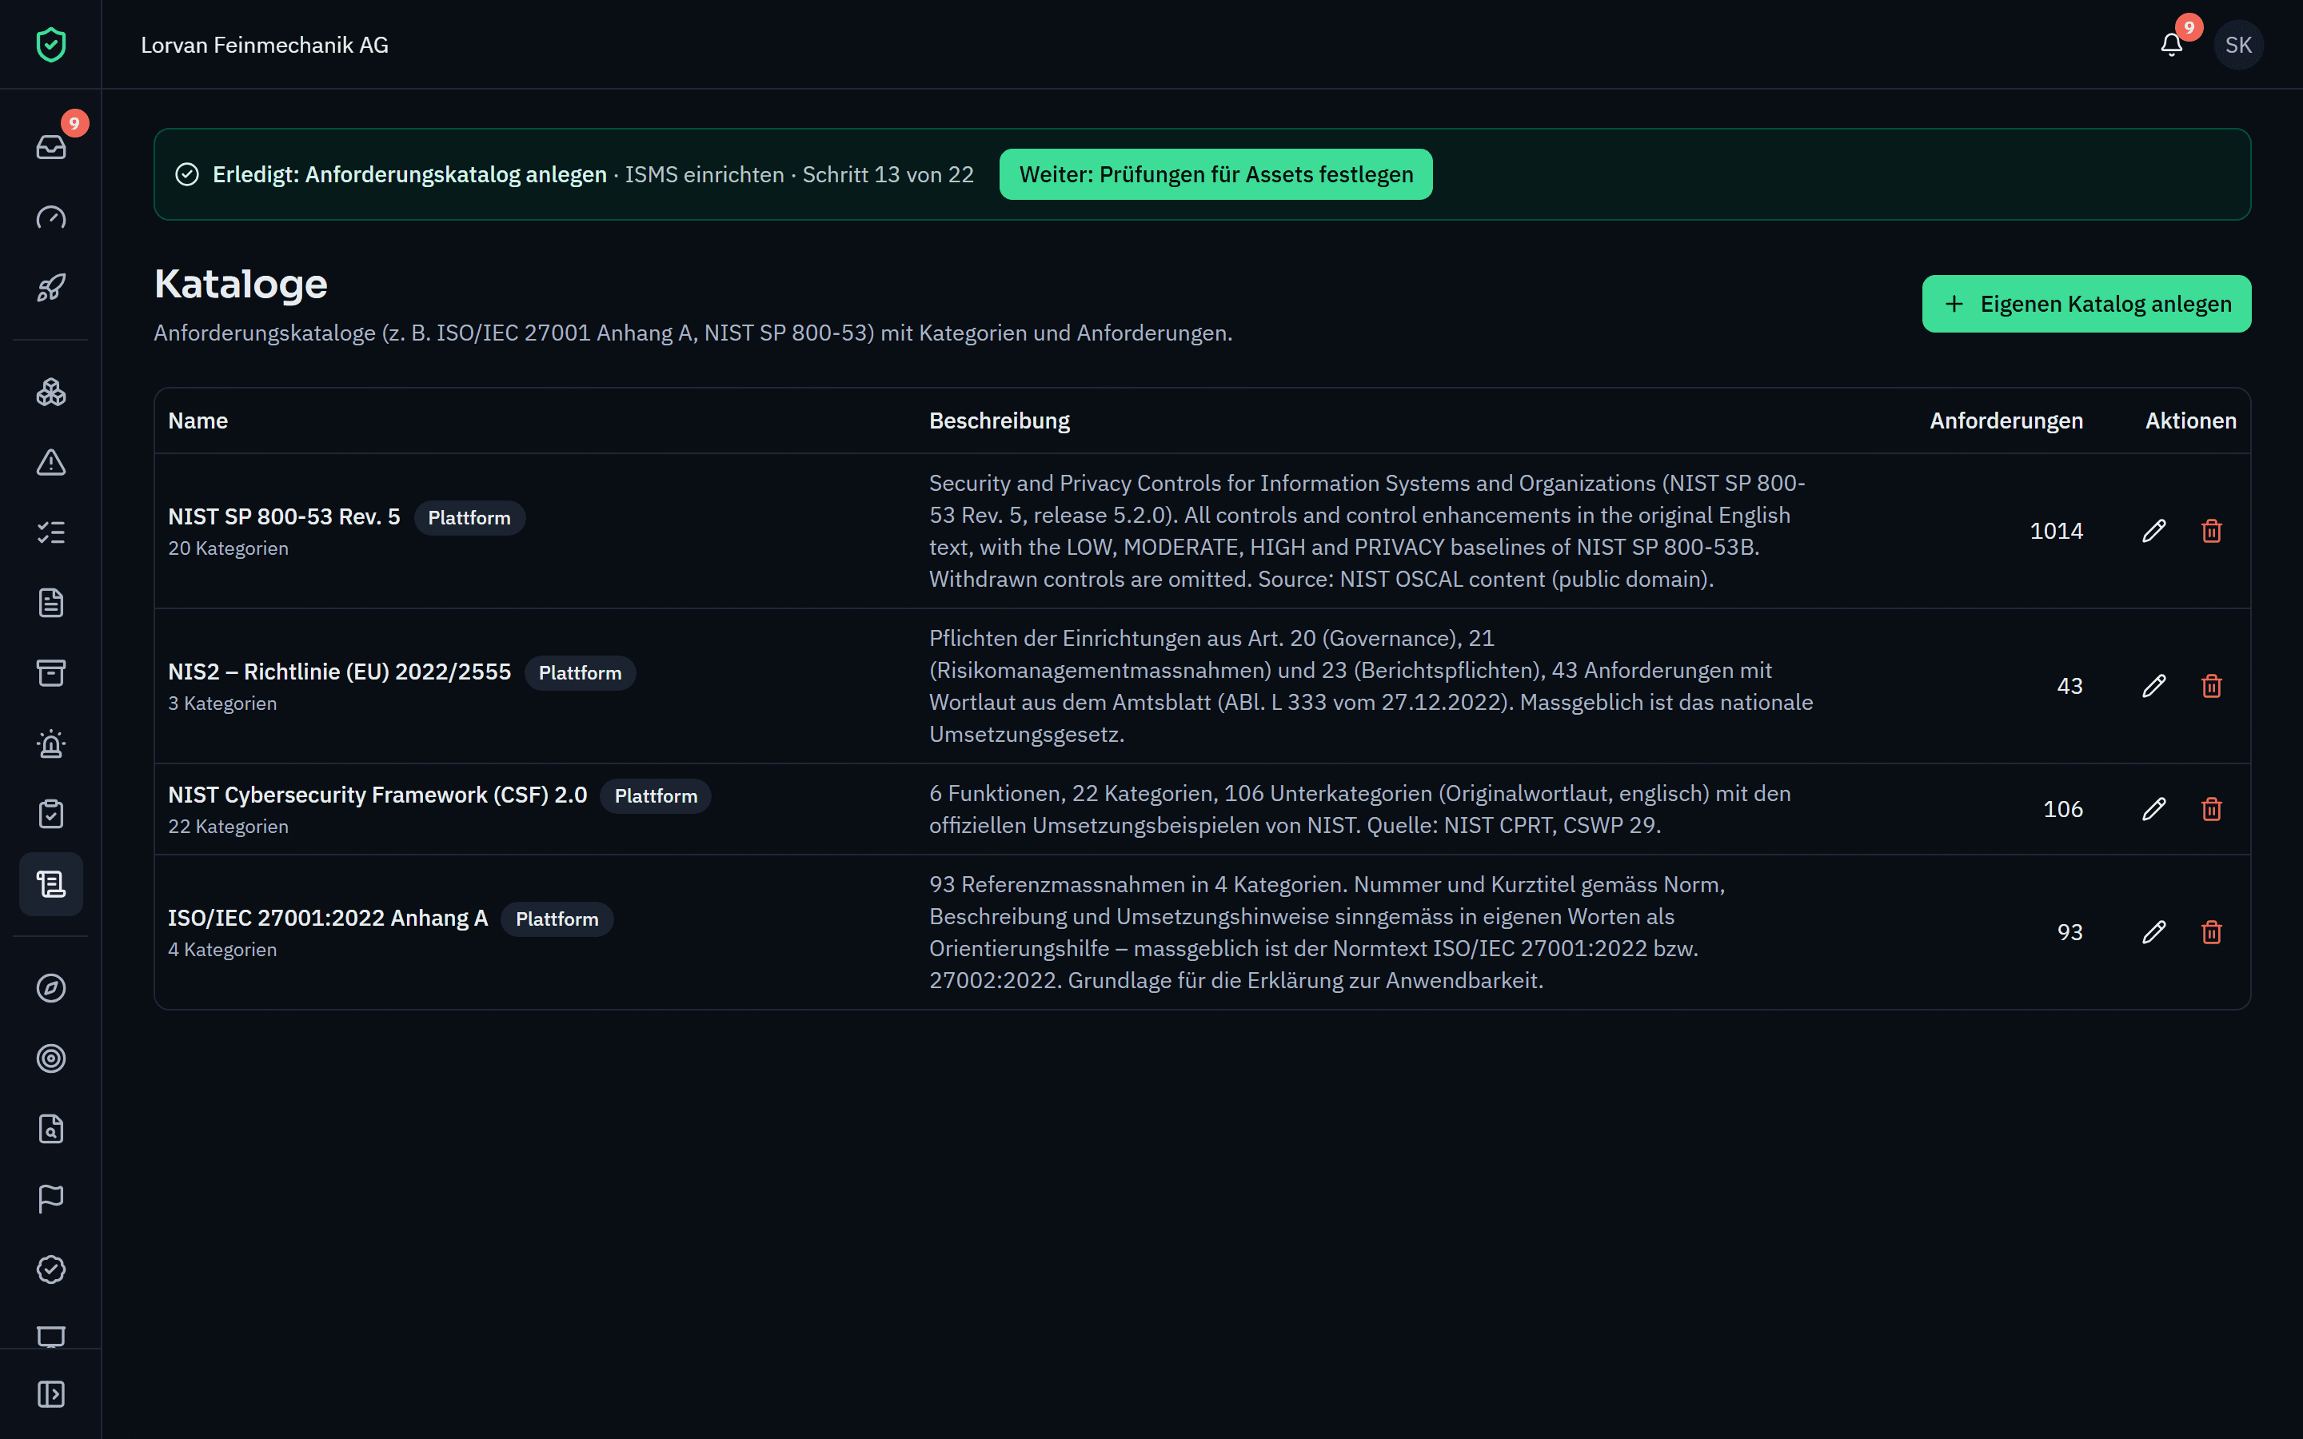Image resolution: width=2303 pixels, height=1439 pixels.
Task: Delete the NIST SP 800-53 Rev. 5 catalog
Action: click(x=2212, y=531)
